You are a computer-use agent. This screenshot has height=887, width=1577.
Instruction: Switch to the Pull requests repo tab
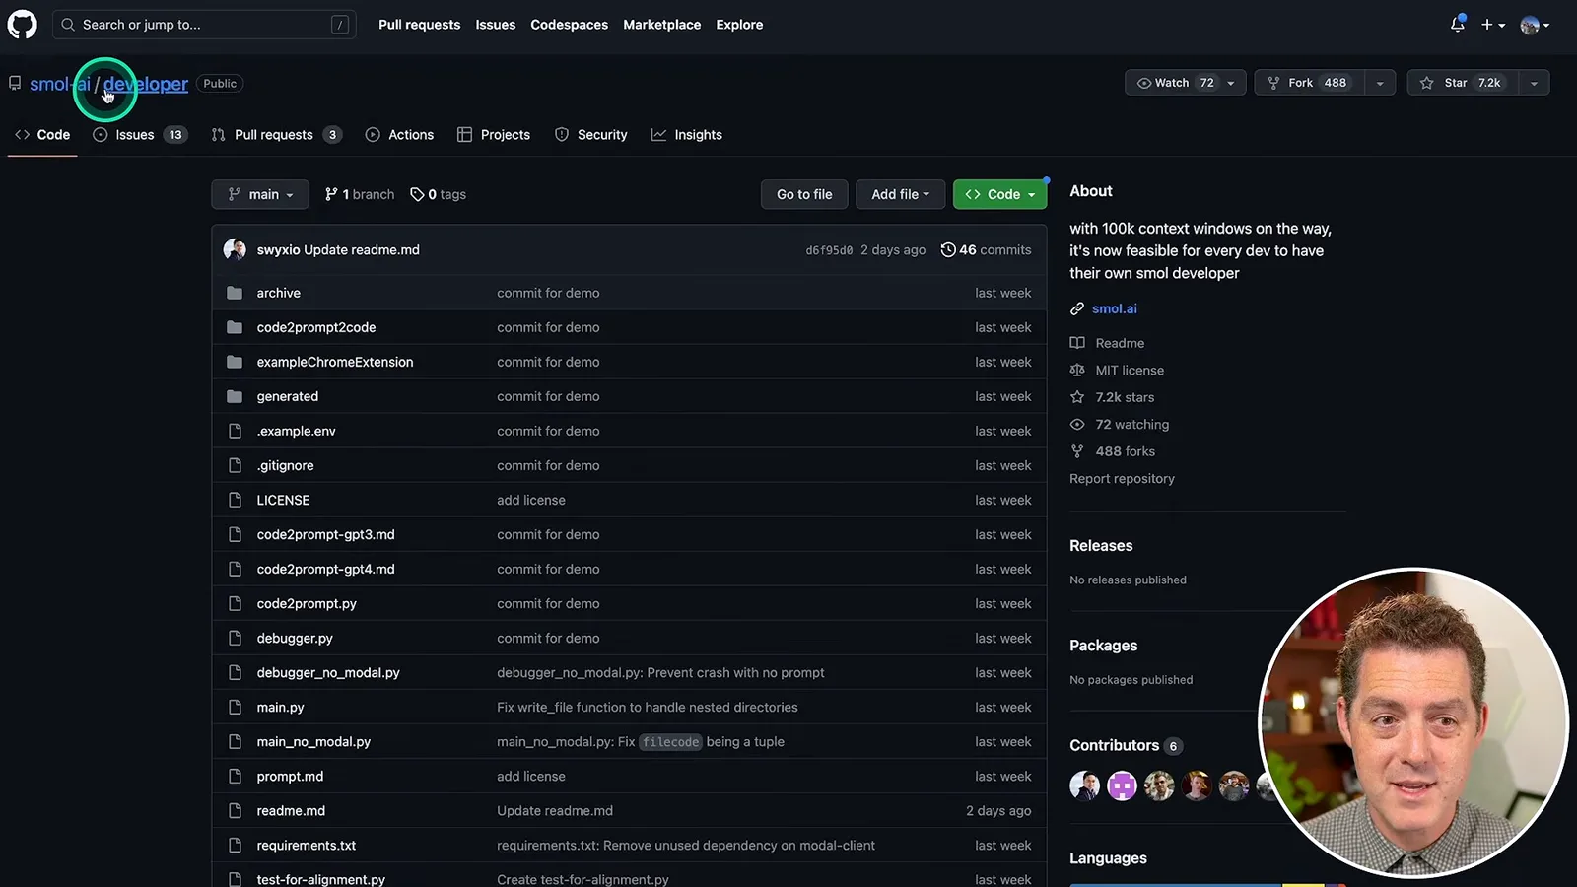[276, 135]
